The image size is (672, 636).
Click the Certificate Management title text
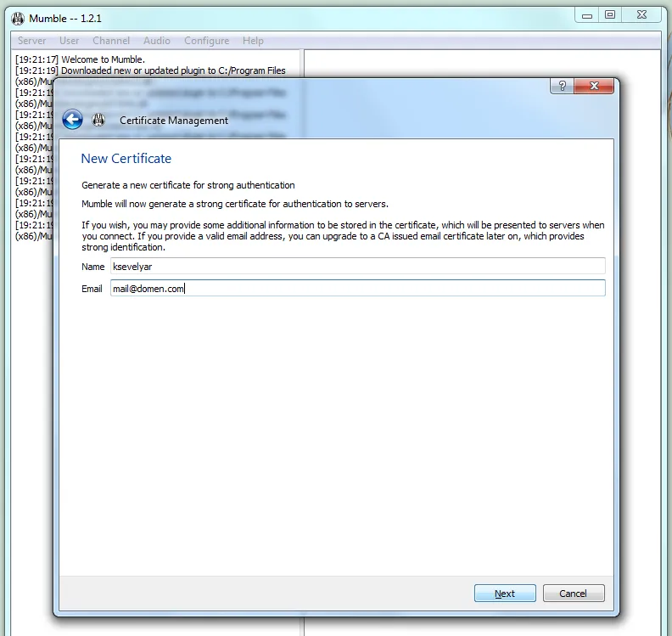coord(174,121)
